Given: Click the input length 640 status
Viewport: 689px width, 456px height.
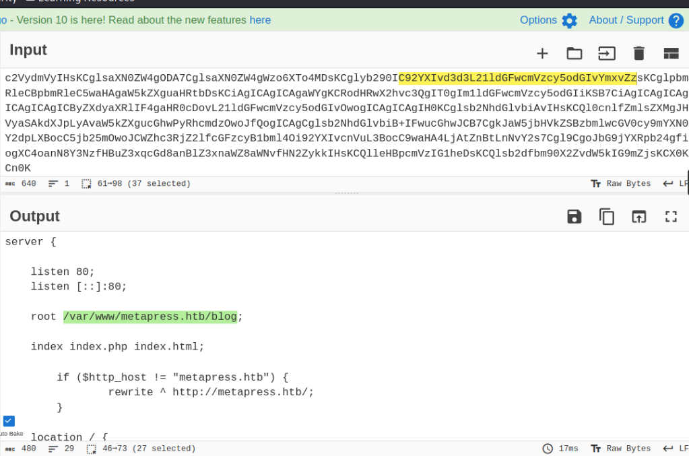Looking at the screenshot, I should click(x=21, y=184).
